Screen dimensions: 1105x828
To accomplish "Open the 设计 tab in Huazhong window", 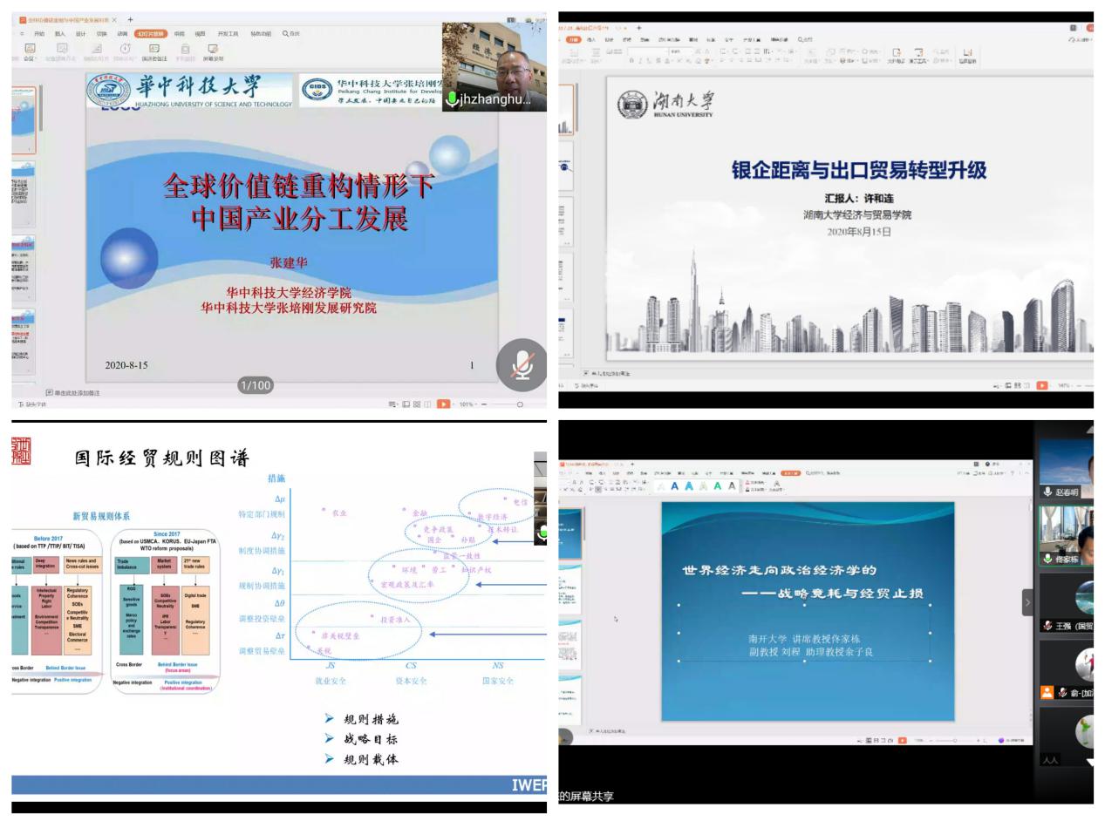I will tap(81, 34).
